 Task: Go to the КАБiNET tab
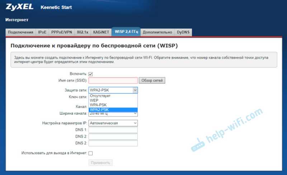tap(101, 32)
